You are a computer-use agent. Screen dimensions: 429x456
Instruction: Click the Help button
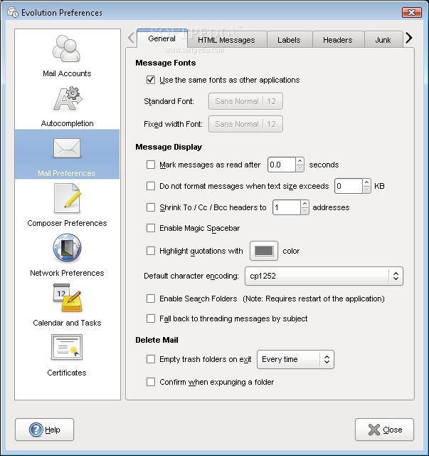coord(44,430)
